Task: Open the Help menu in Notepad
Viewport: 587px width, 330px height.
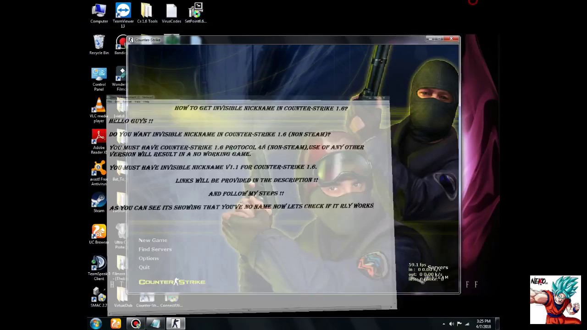Action: [x=146, y=102]
